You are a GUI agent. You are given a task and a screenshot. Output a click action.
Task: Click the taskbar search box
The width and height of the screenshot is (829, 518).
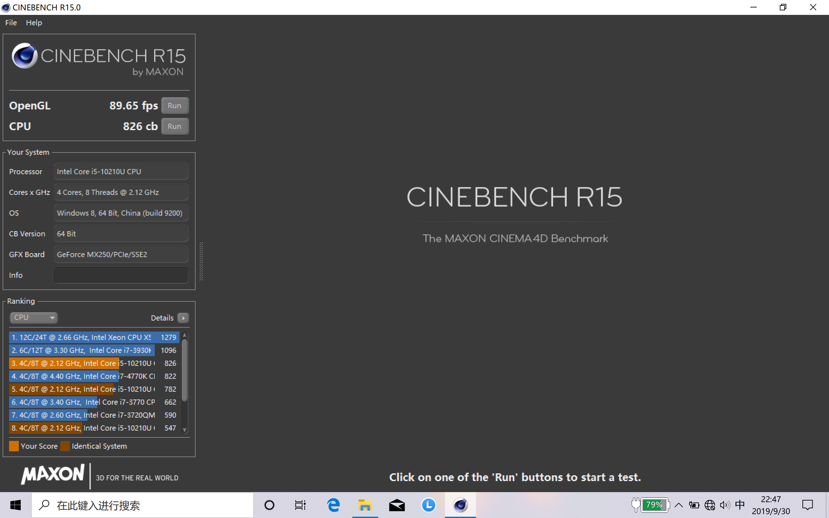point(142,505)
